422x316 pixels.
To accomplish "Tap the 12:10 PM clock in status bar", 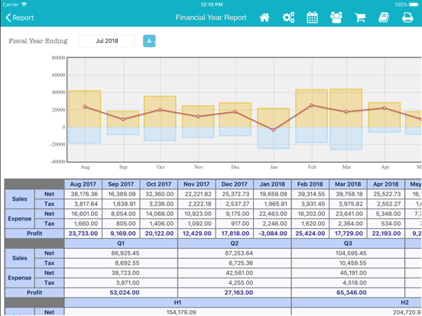I will tap(212, 5).
